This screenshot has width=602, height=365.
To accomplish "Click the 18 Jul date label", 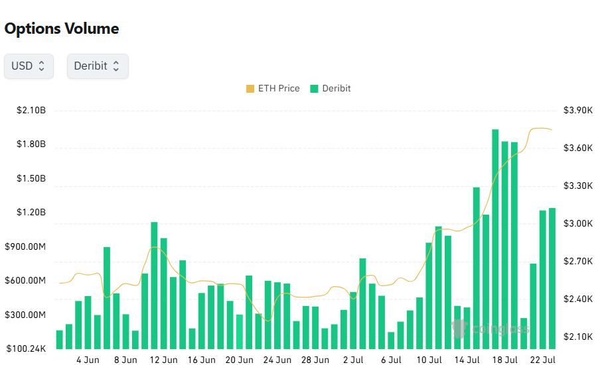I will tap(505, 360).
